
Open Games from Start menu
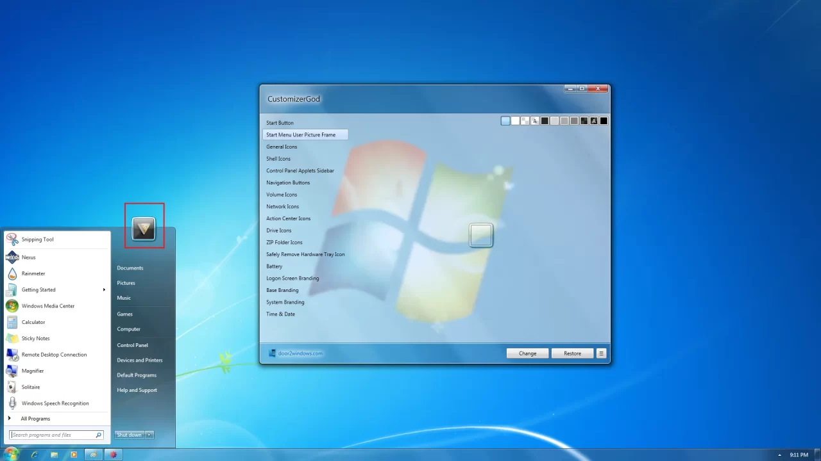pos(125,314)
